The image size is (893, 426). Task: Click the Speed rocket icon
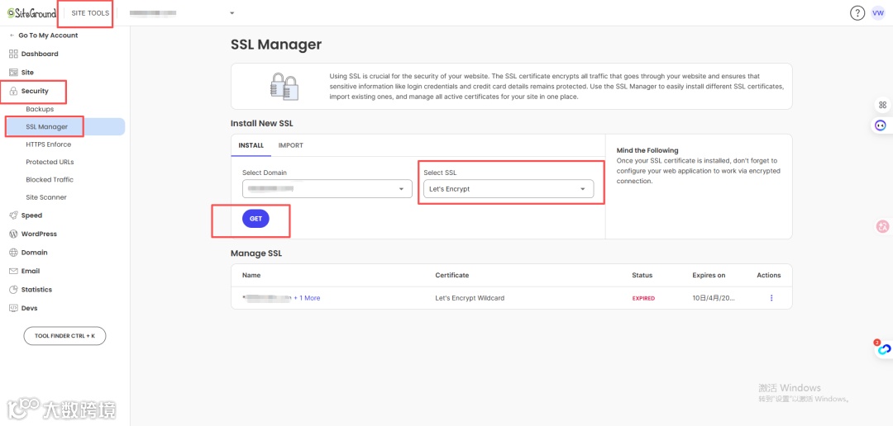tap(14, 215)
